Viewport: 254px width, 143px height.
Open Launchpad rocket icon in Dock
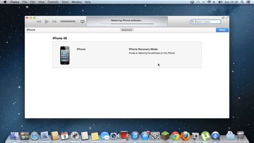[75, 136]
